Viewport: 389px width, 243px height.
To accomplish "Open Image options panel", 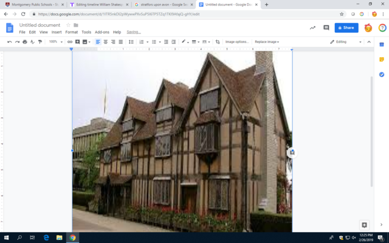I will click(237, 42).
